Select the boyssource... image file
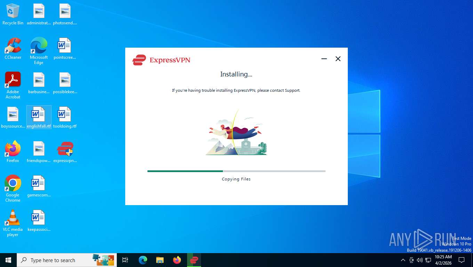 (x=13, y=118)
